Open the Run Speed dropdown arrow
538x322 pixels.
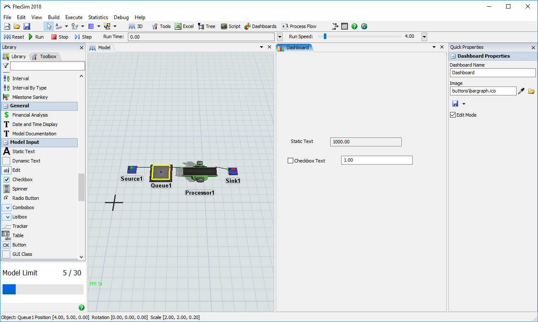[x=424, y=37]
